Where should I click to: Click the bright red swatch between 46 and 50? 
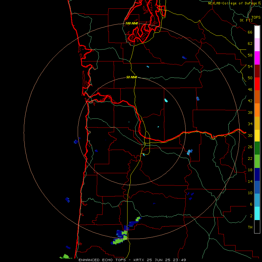[x=257, y=84]
